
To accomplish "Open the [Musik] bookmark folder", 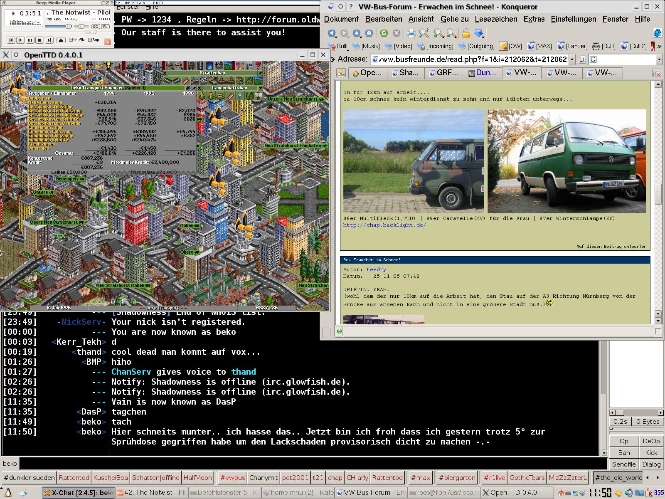I will pyautogui.click(x=365, y=46).
